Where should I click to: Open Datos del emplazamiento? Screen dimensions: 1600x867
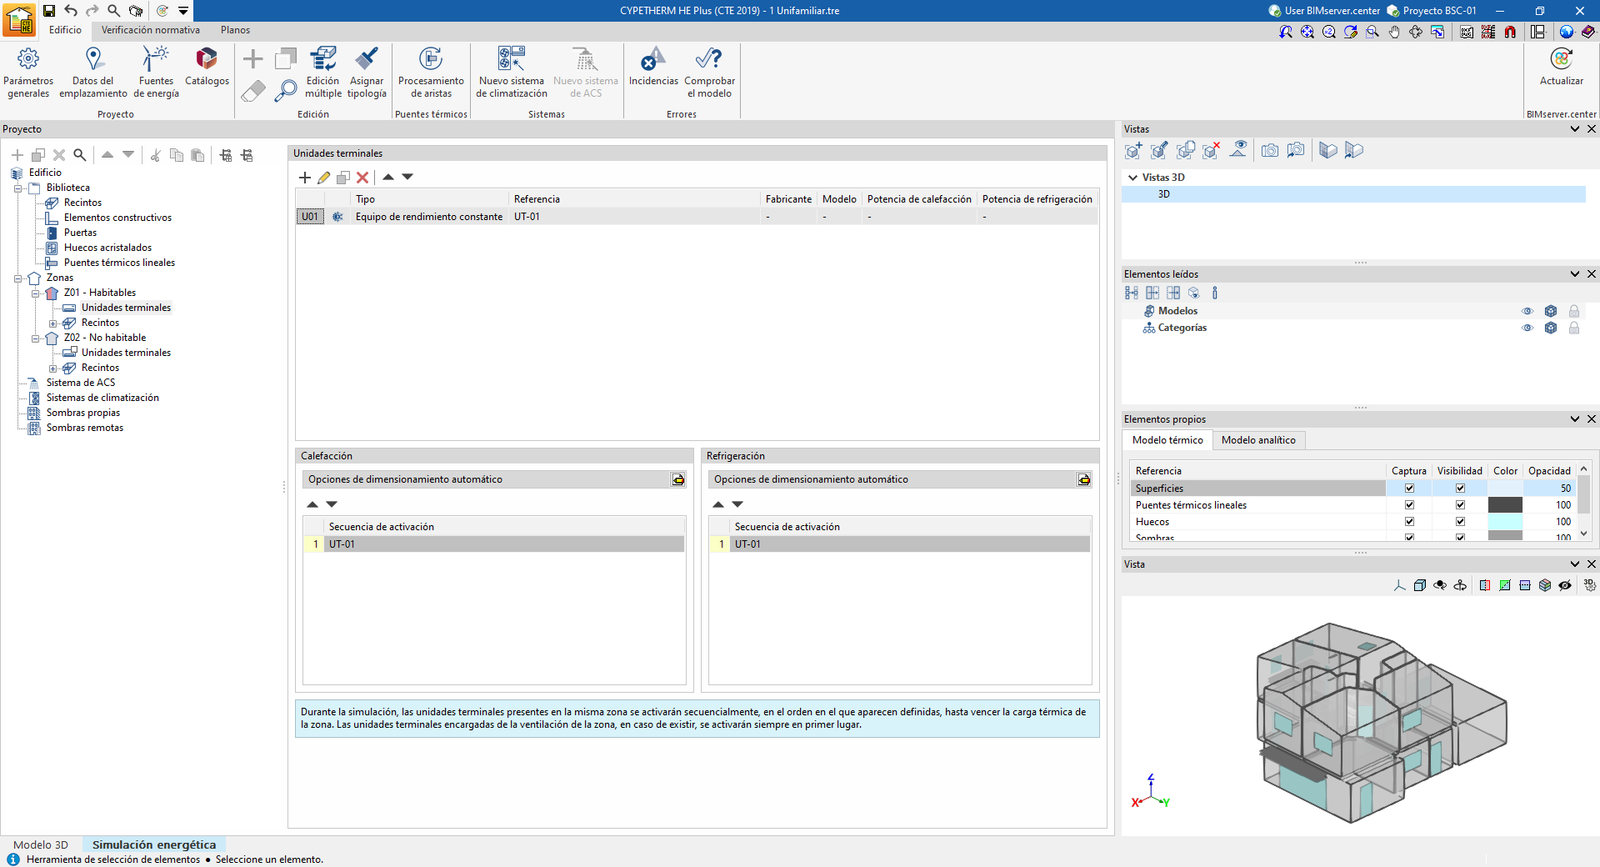coord(93,72)
